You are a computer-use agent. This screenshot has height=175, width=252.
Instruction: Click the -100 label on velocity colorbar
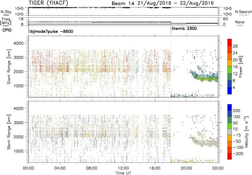(x=238, y=147)
